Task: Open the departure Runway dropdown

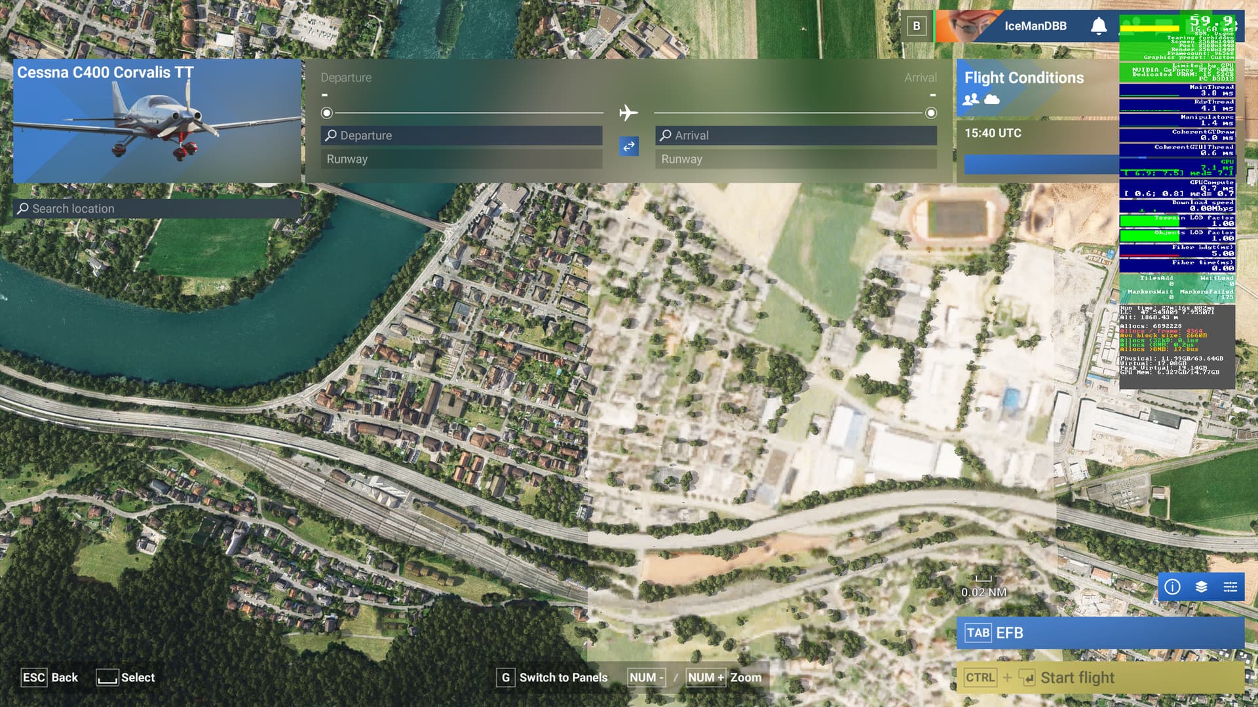Action: 461,159
